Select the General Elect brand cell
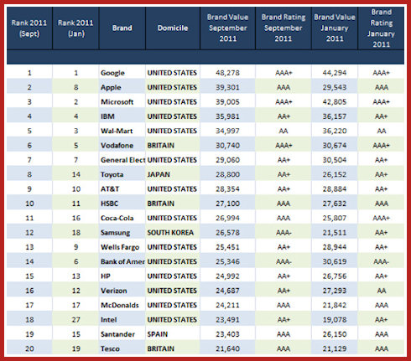 coord(123,160)
